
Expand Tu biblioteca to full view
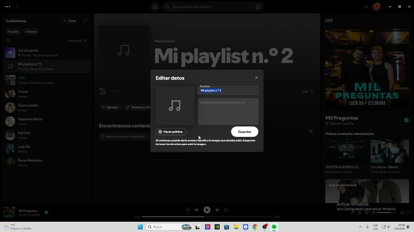85,21
